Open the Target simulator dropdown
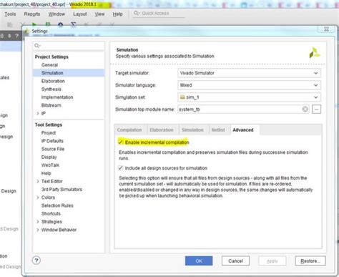 pyautogui.click(x=249, y=73)
